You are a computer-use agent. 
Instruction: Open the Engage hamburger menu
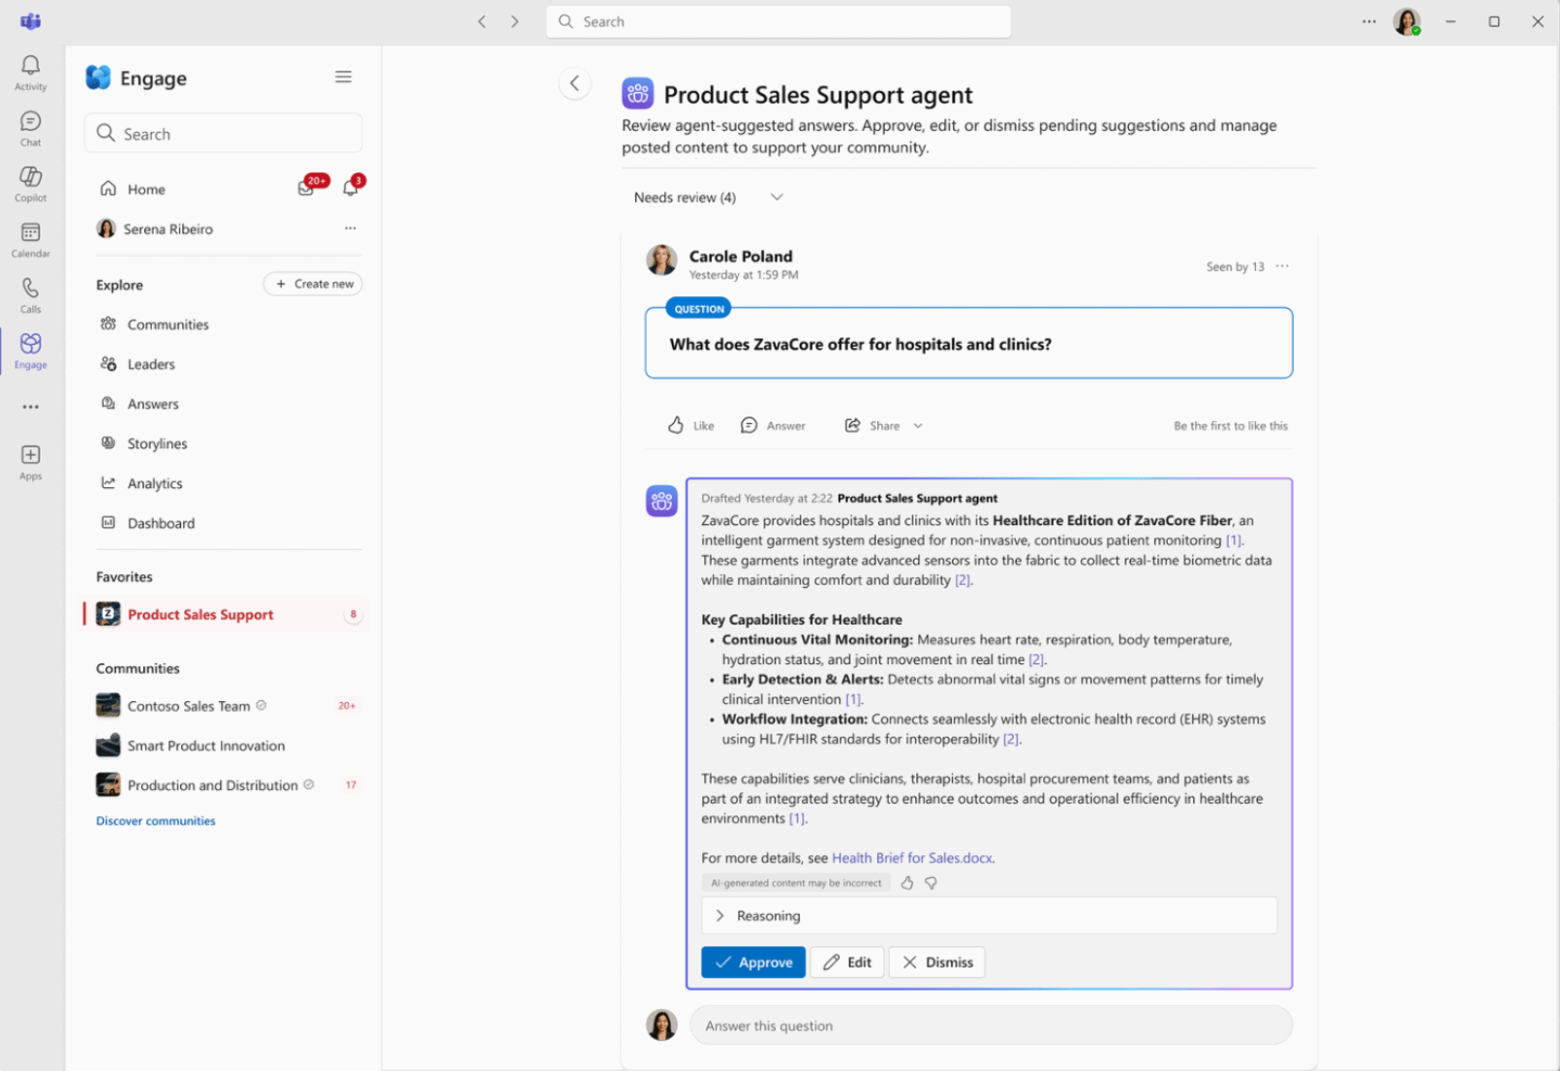343,76
